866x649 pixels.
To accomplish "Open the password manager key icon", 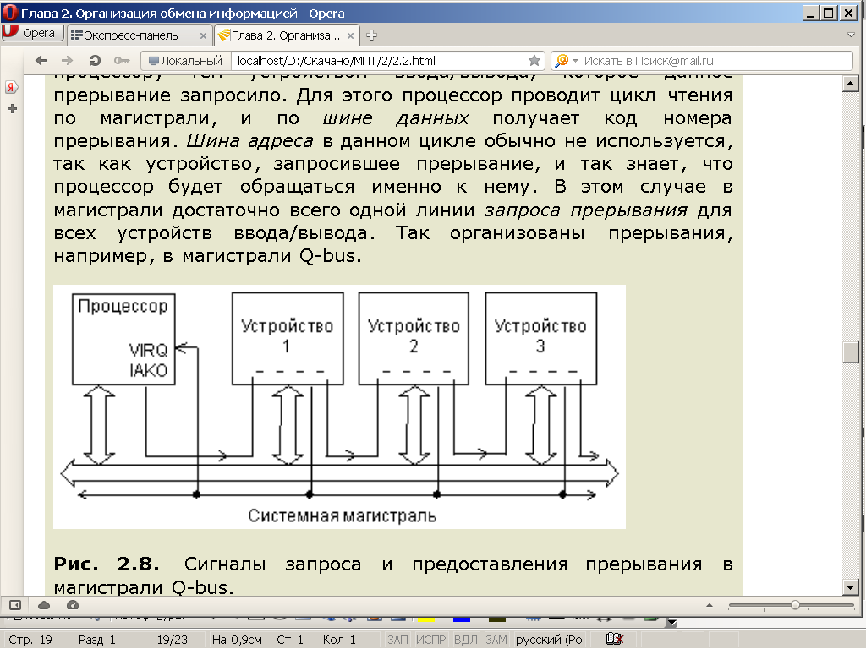I will click(x=122, y=61).
